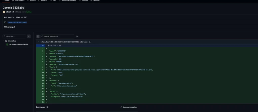This screenshot has width=258, height=112.
Task: Open the diff view settings gear
Action: 77,36
